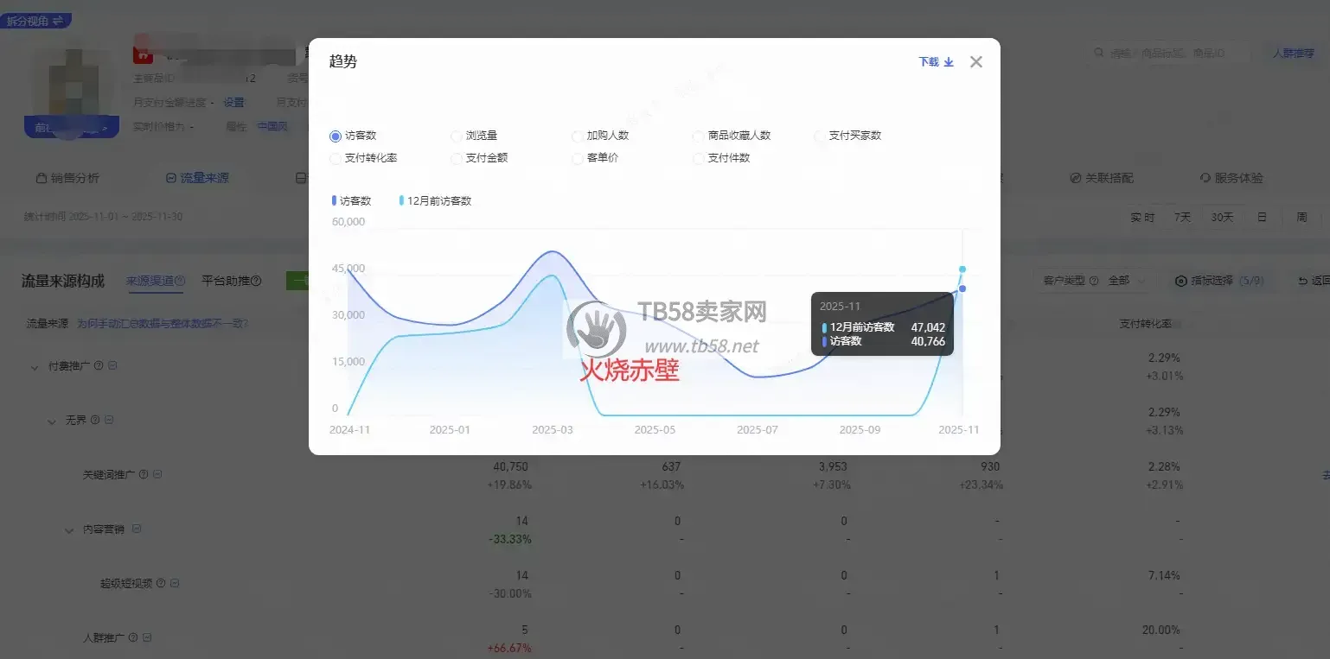Collapse the 内容营销 row
This screenshot has width=1330, height=659.
coord(69,530)
